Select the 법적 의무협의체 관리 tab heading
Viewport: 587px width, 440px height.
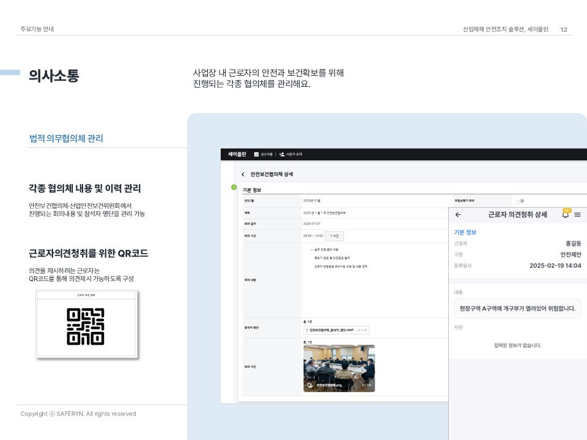(66, 139)
